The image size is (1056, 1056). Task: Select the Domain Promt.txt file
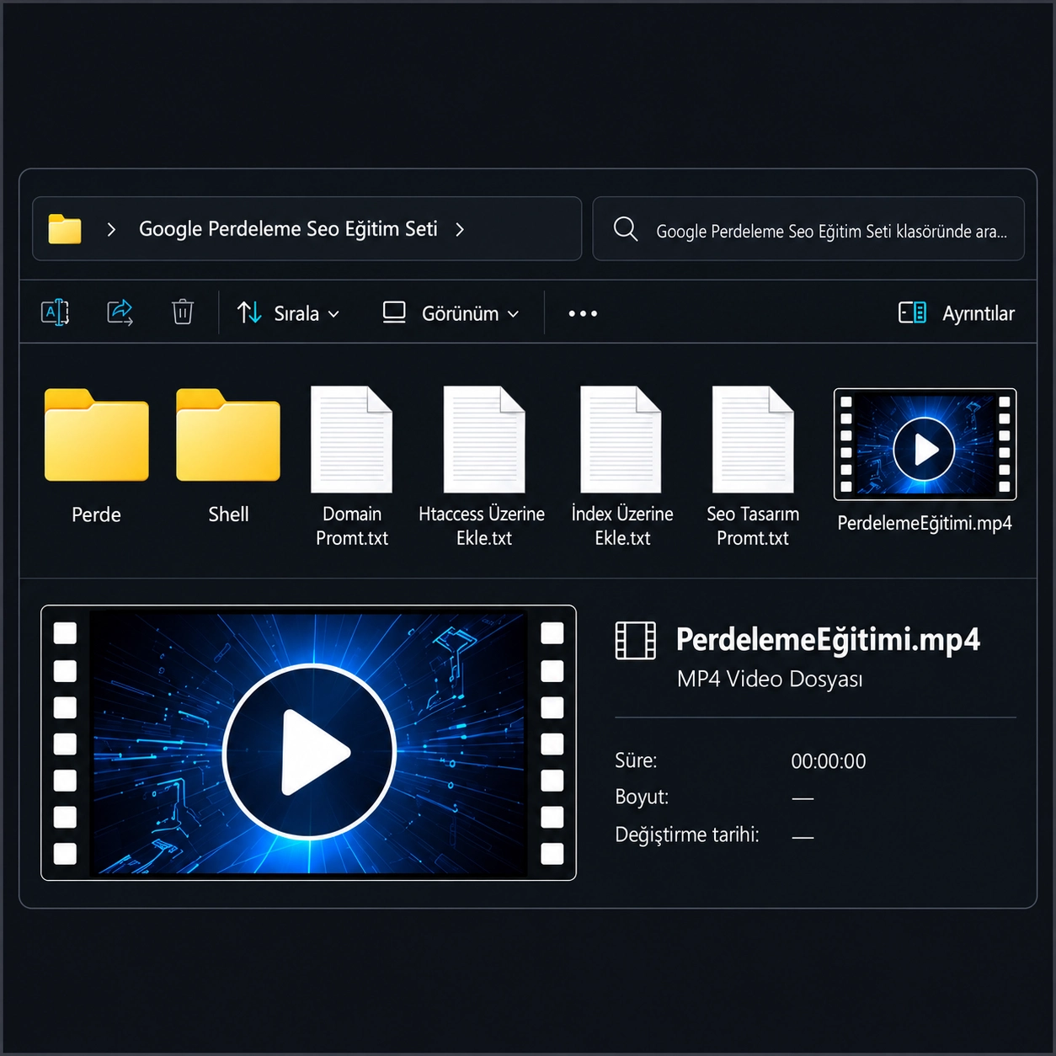point(352,467)
